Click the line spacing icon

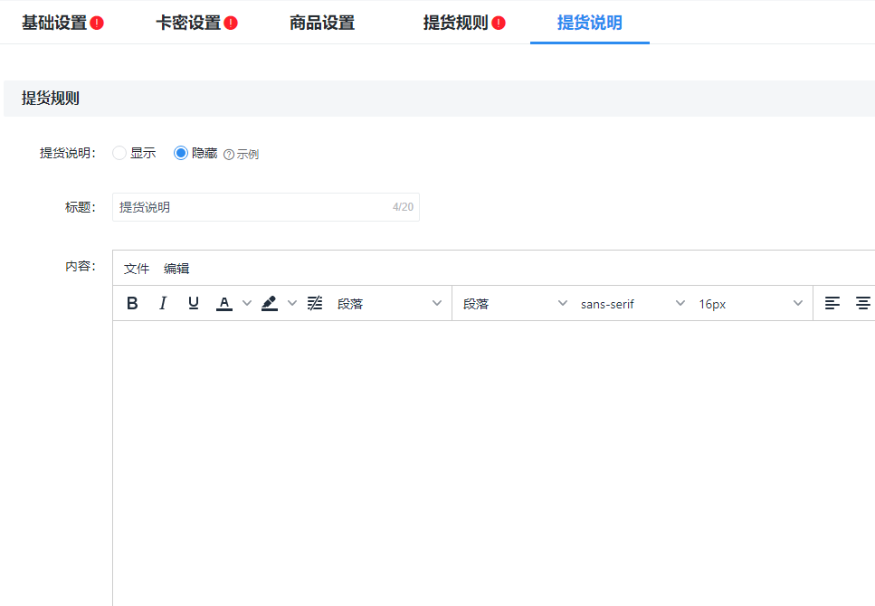point(314,303)
